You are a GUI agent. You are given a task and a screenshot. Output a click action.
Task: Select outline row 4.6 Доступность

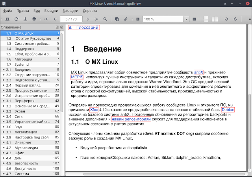click(30, 168)
